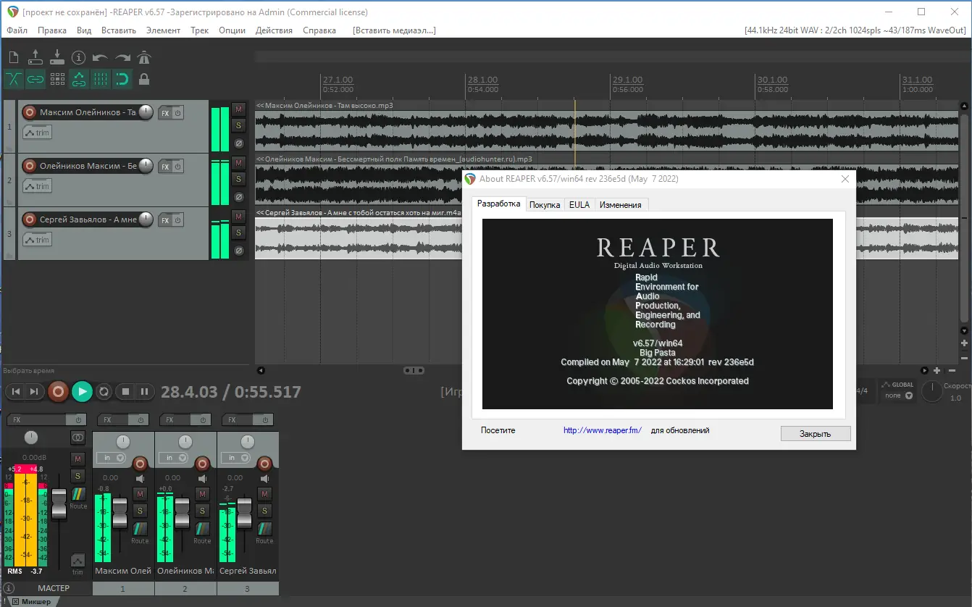Arm track 2 Олейников Максим for recording
Viewport: 972px width, 607px height.
click(29, 166)
